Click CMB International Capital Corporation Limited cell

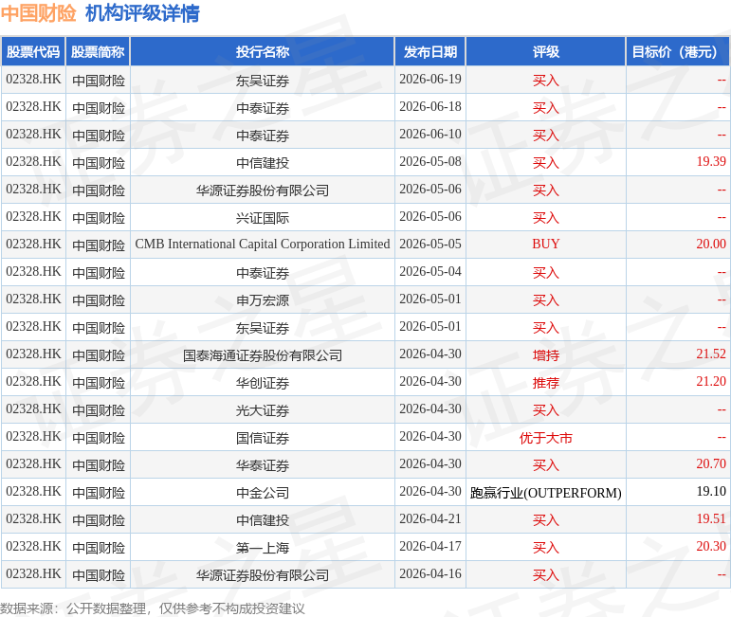point(263,245)
